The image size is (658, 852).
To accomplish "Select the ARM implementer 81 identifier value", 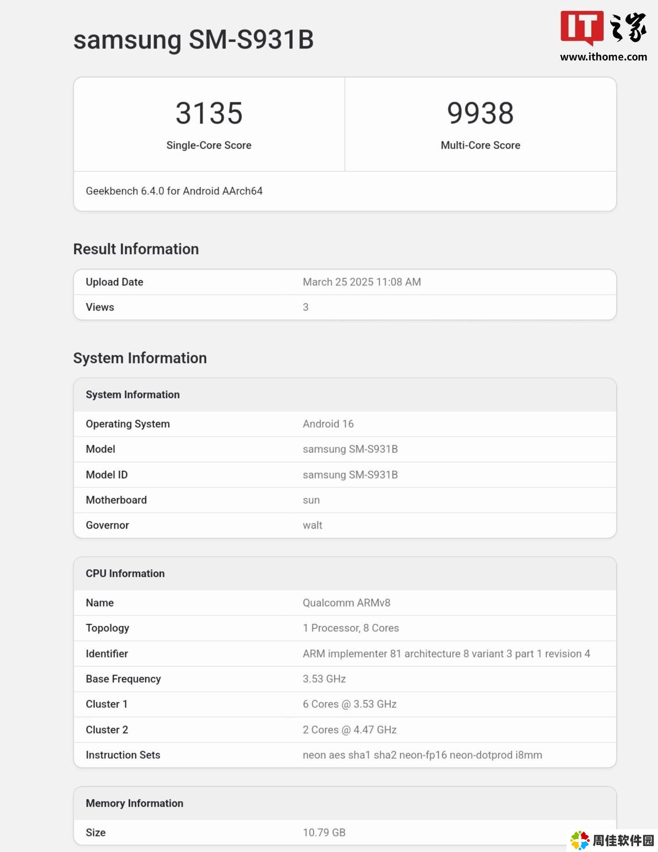I will click(446, 654).
